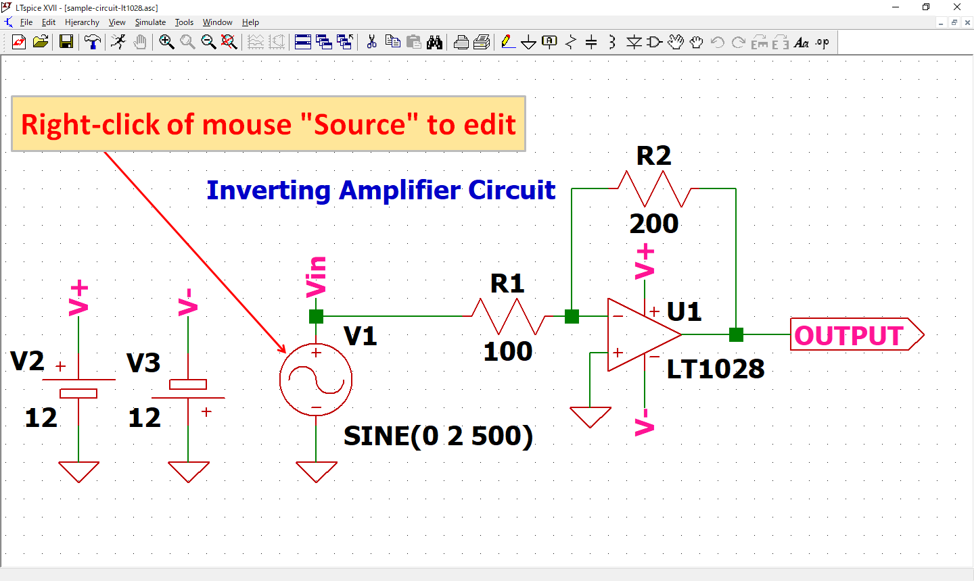Select the Inductor placement tool

point(611,42)
